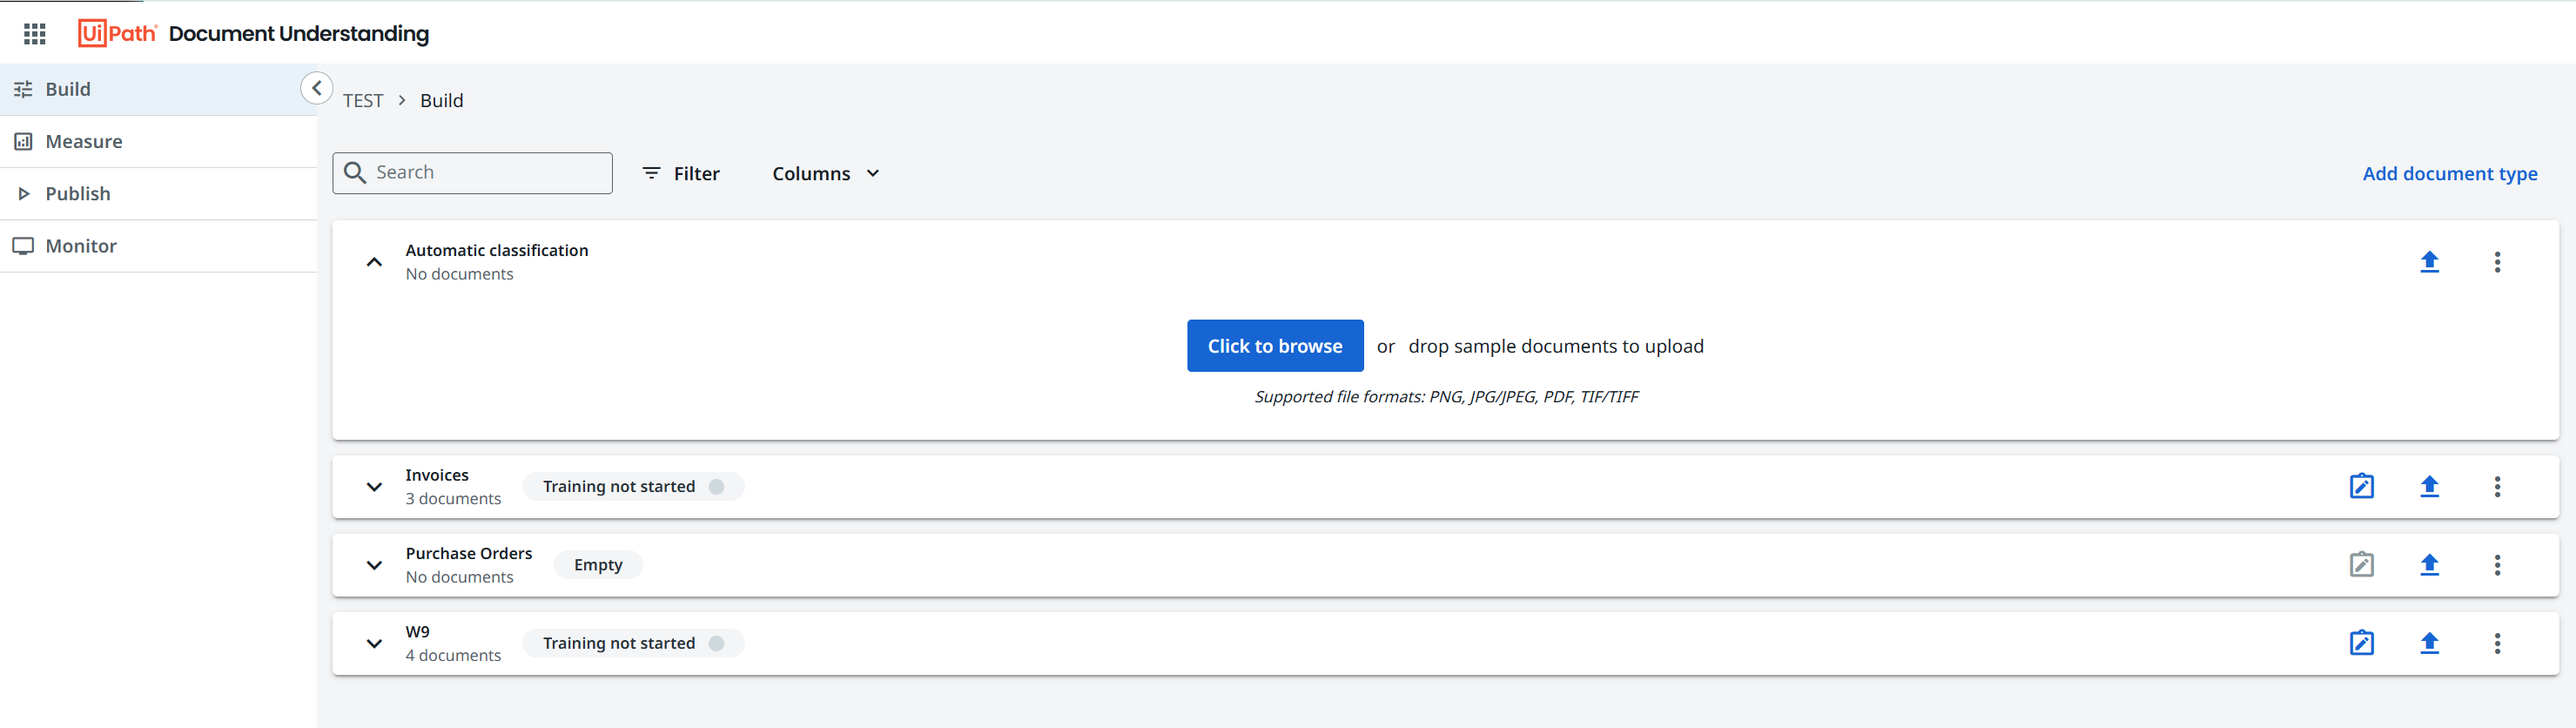Open annotation editor for Purchase Orders
2576x728 pixels.
[x=2361, y=565]
